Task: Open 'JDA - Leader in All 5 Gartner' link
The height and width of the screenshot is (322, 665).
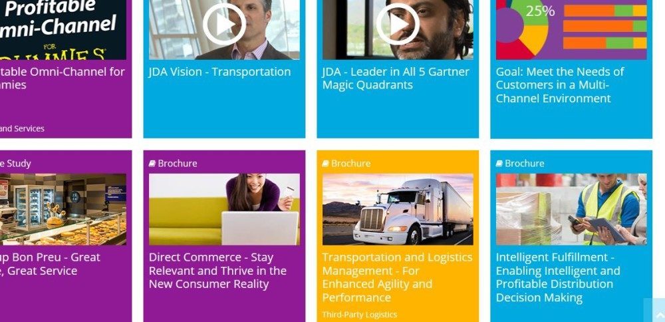Action: tap(396, 78)
